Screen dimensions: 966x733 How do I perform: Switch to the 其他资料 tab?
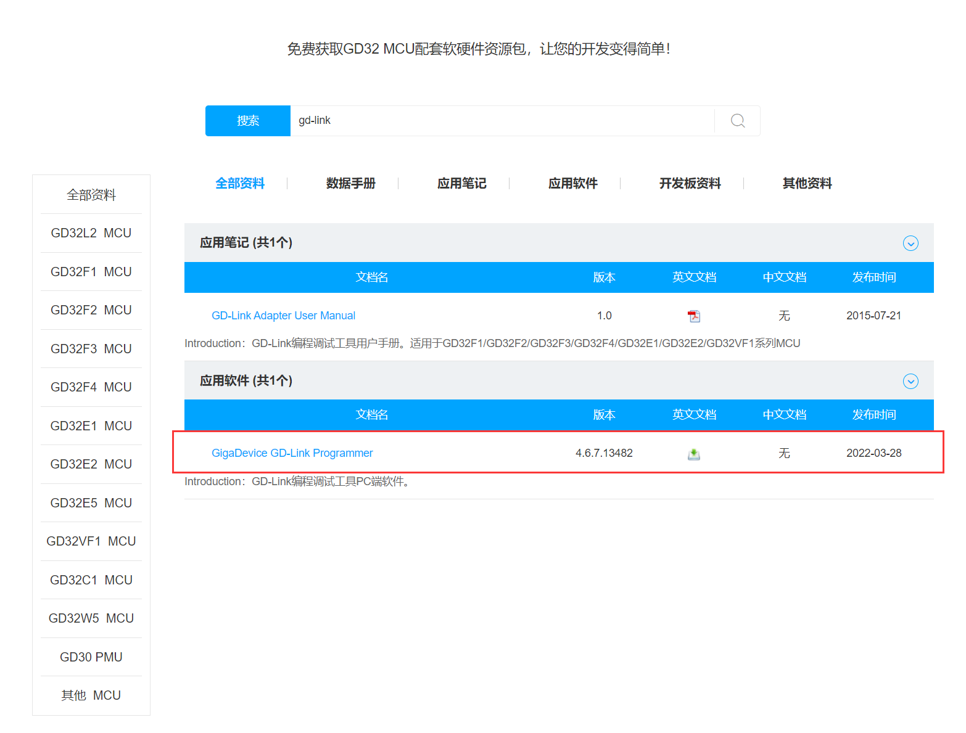[807, 183]
